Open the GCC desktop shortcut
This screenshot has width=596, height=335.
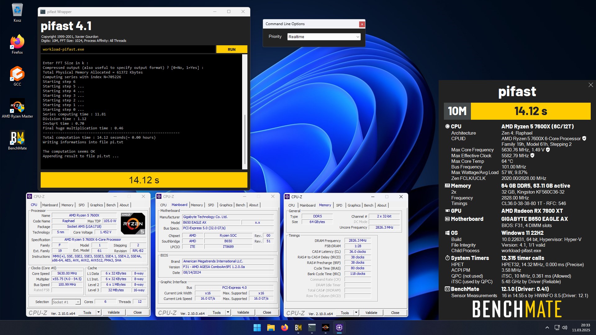(x=17, y=76)
